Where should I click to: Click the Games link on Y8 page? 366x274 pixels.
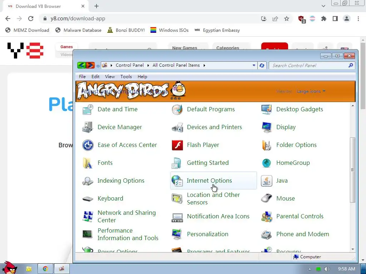[x=66, y=47]
